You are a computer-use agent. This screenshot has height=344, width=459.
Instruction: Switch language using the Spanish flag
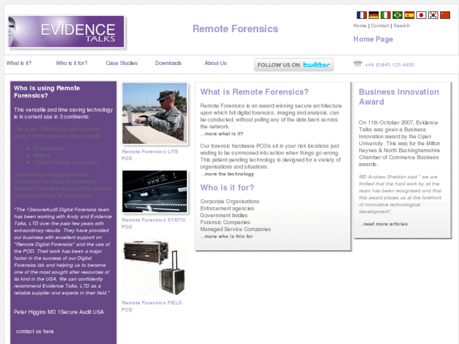point(409,15)
